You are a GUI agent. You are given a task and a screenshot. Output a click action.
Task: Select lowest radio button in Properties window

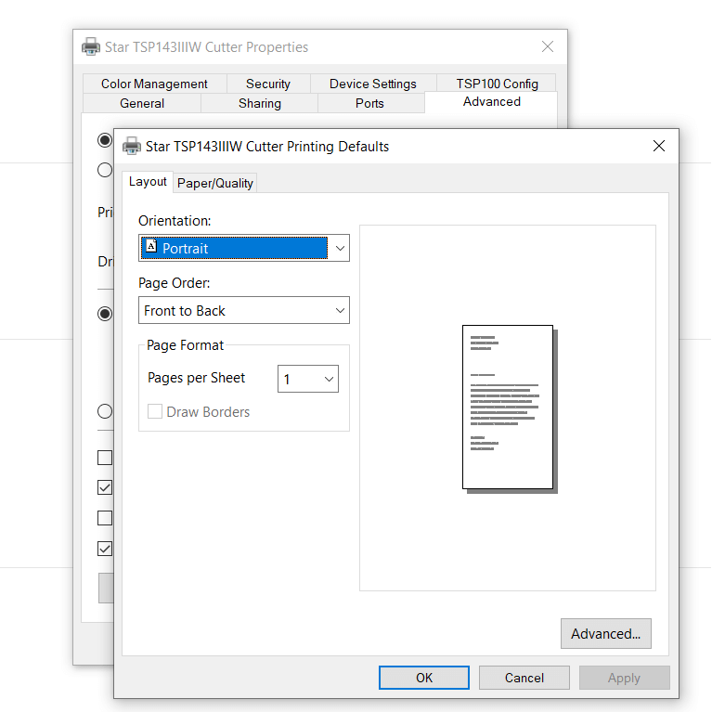coord(105,411)
